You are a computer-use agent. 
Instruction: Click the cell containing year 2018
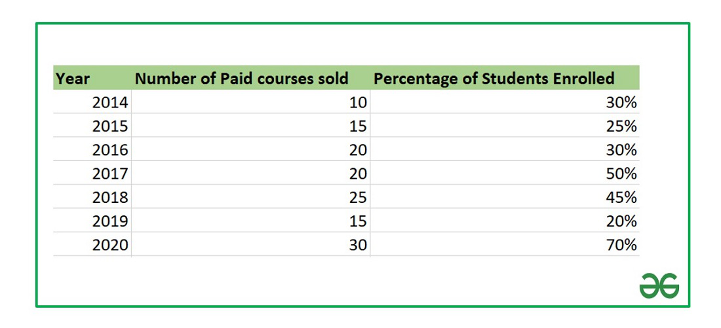(111, 197)
